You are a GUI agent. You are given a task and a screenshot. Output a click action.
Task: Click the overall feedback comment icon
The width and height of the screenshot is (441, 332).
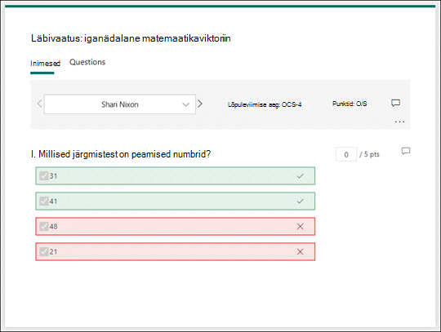point(395,103)
